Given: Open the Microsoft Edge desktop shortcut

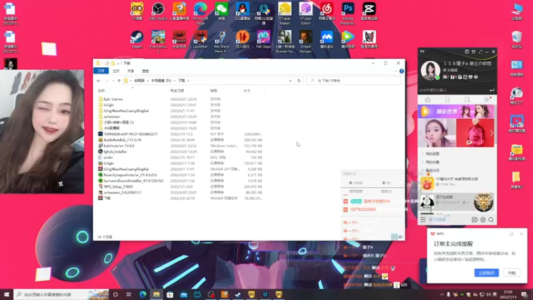Looking at the screenshot, I should point(201,13).
